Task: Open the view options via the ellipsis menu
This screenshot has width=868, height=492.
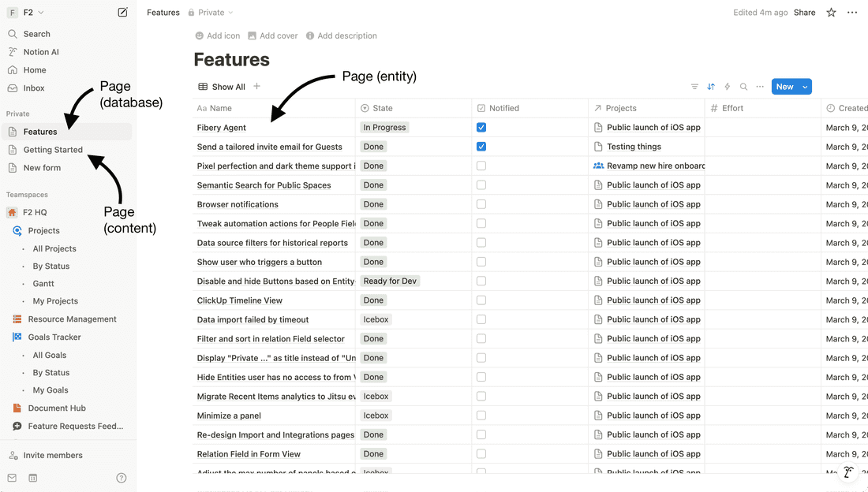Action: 759,87
